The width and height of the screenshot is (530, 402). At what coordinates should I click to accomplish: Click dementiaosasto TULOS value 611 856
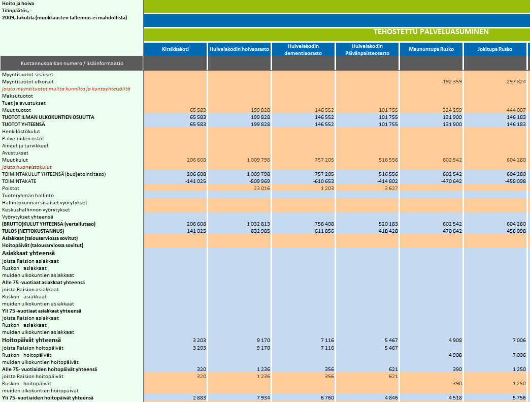tap(324, 231)
